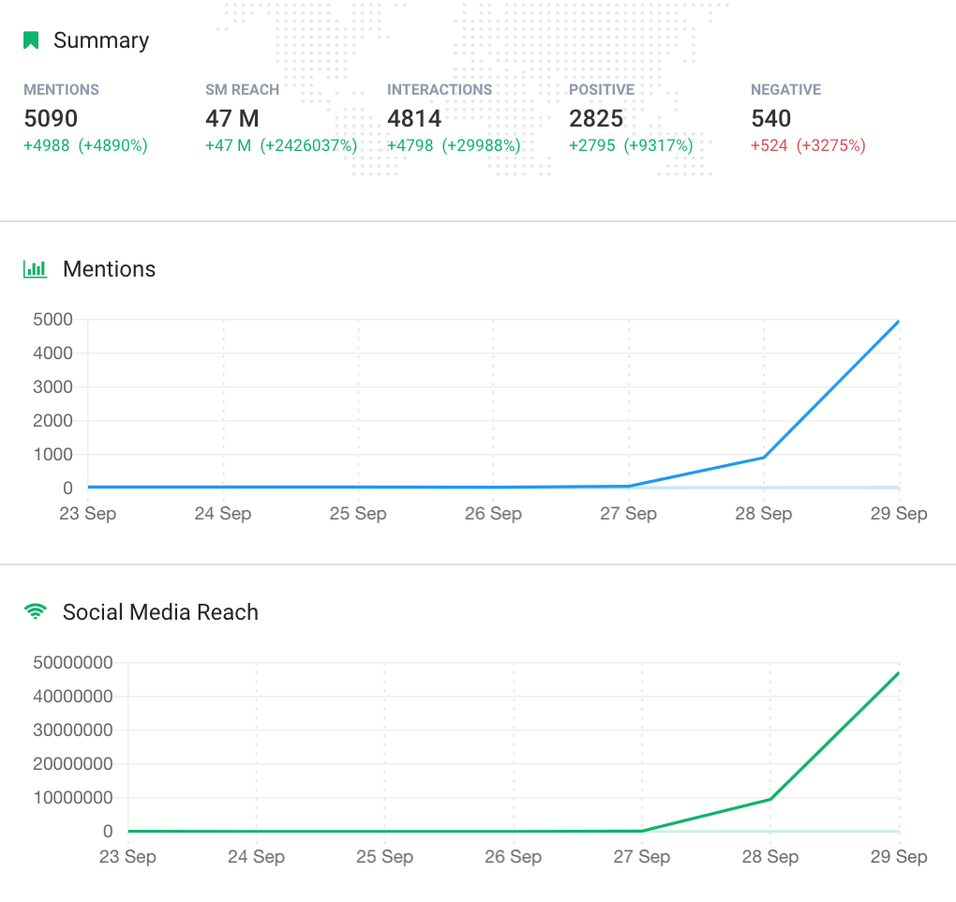The image size is (956, 902).
Task: Click the Mentions bar chart icon
Action: pyautogui.click(x=35, y=269)
